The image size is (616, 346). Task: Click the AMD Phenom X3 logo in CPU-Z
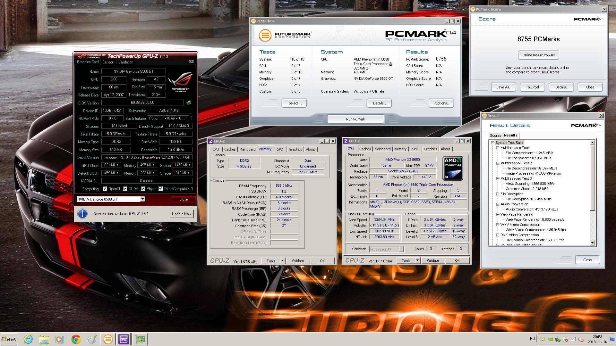click(453, 168)
